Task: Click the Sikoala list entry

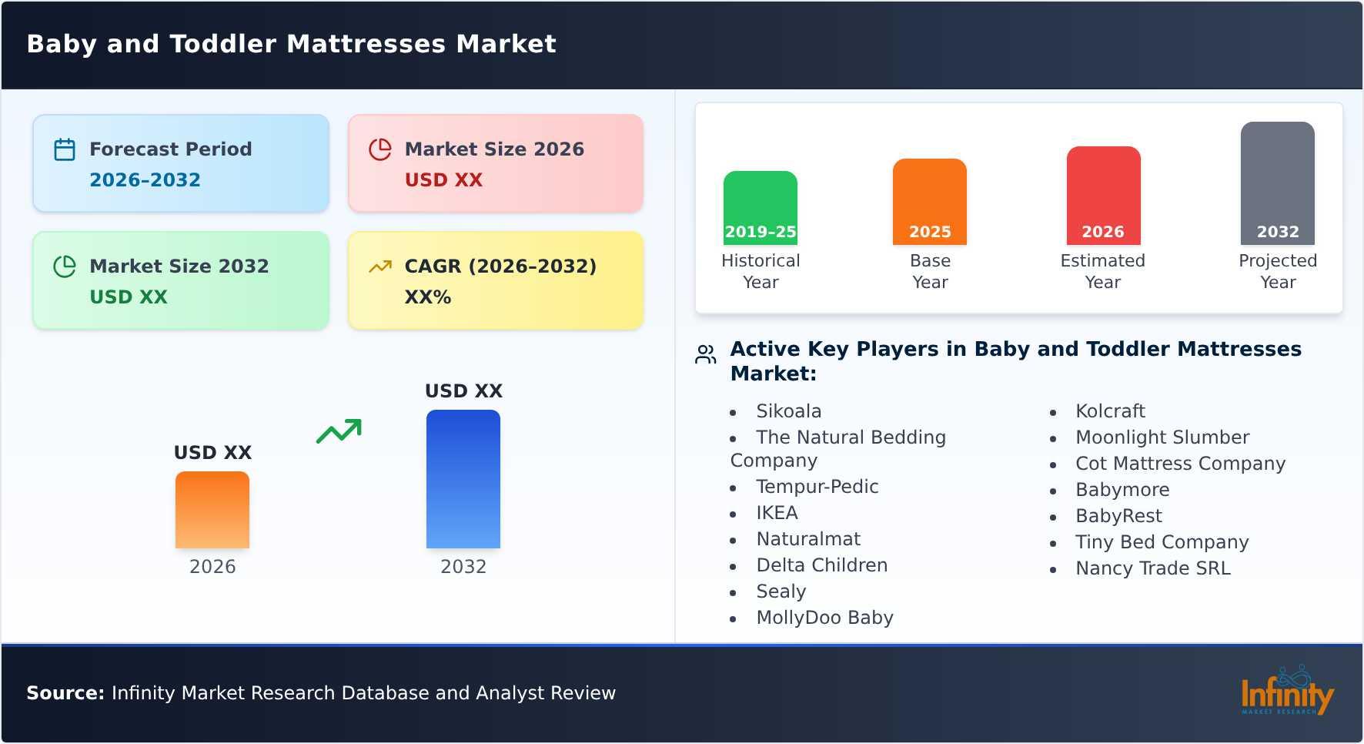Action: 789,411
